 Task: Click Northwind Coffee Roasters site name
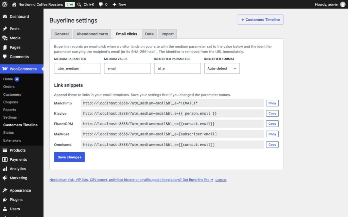(x=41, y=4)
